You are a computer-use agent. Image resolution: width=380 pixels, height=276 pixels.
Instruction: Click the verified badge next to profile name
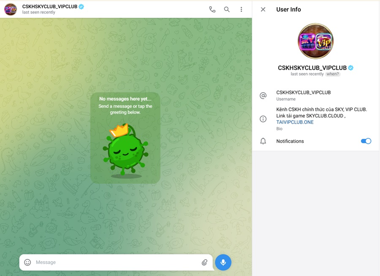pos(351,68)
